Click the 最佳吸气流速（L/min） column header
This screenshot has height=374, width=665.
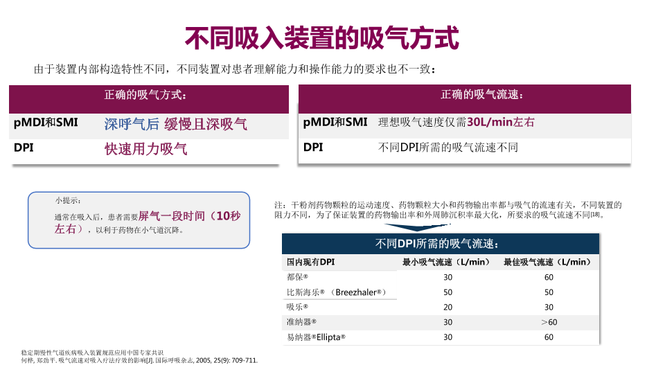point(548,262)
